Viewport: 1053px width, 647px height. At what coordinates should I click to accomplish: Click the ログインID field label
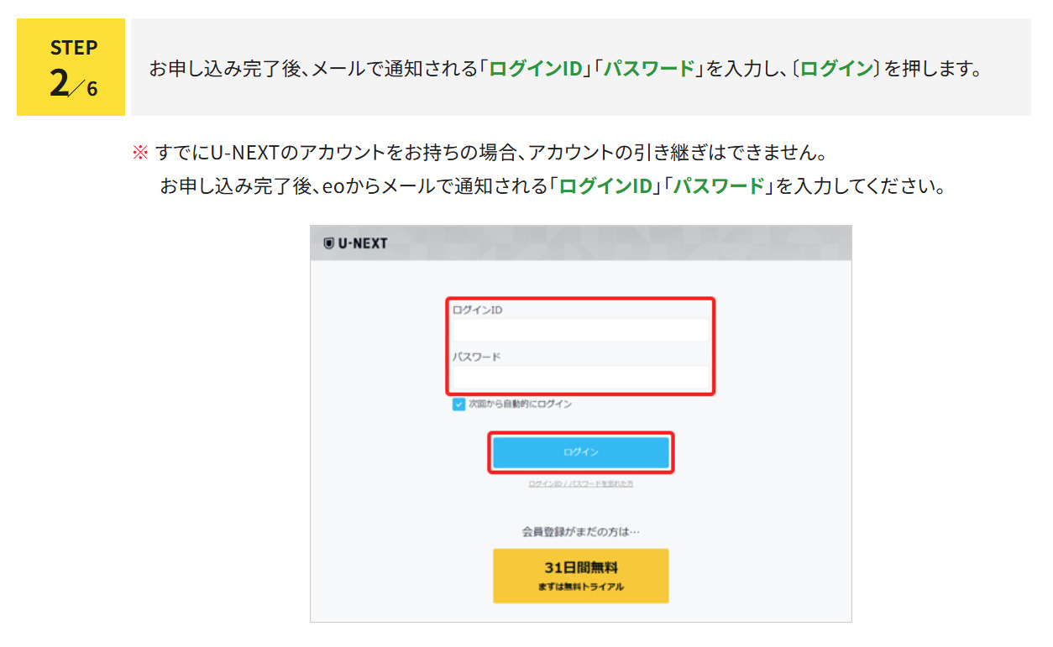coord(477,310)
